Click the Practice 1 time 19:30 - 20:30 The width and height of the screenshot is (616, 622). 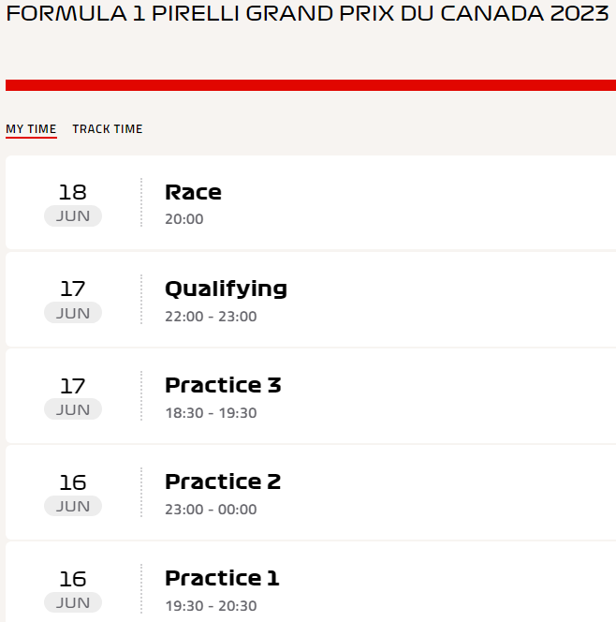click(x=211, y=606)
